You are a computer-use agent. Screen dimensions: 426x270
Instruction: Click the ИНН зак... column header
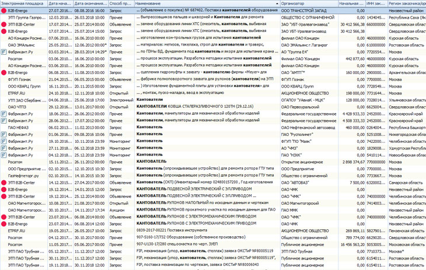pyautogui.click(x=376, y=3)
